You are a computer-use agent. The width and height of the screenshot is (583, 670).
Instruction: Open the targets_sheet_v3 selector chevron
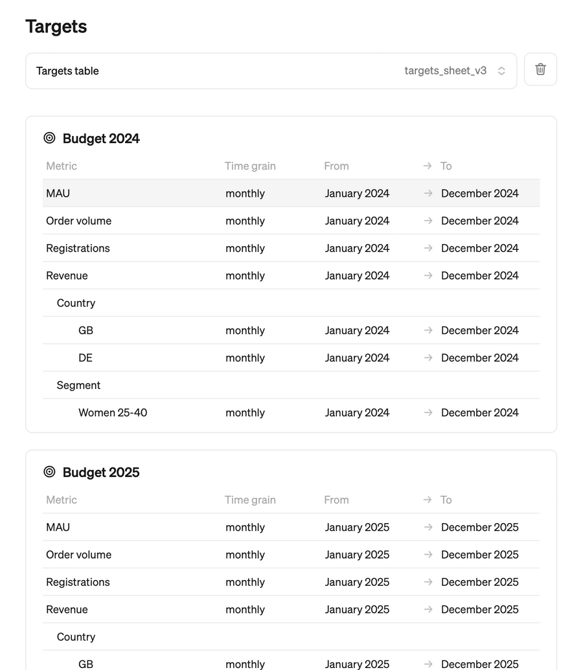501,71
